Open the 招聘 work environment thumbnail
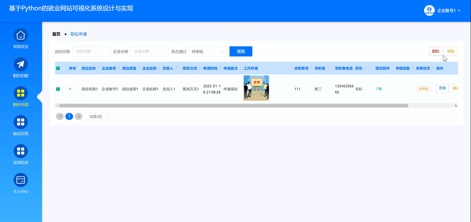This screenshot has height=222, width=471. point(256,88)
